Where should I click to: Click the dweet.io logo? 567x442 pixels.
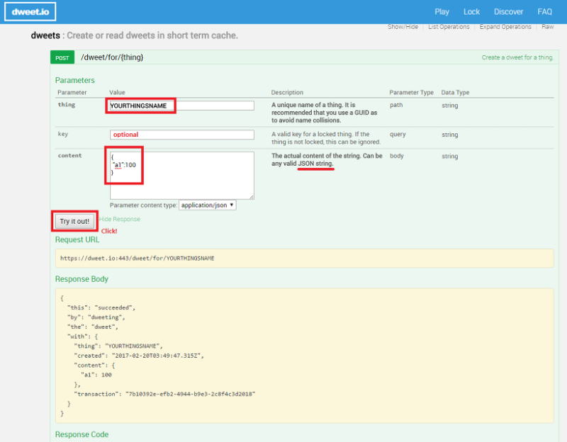tap(30, 11)
